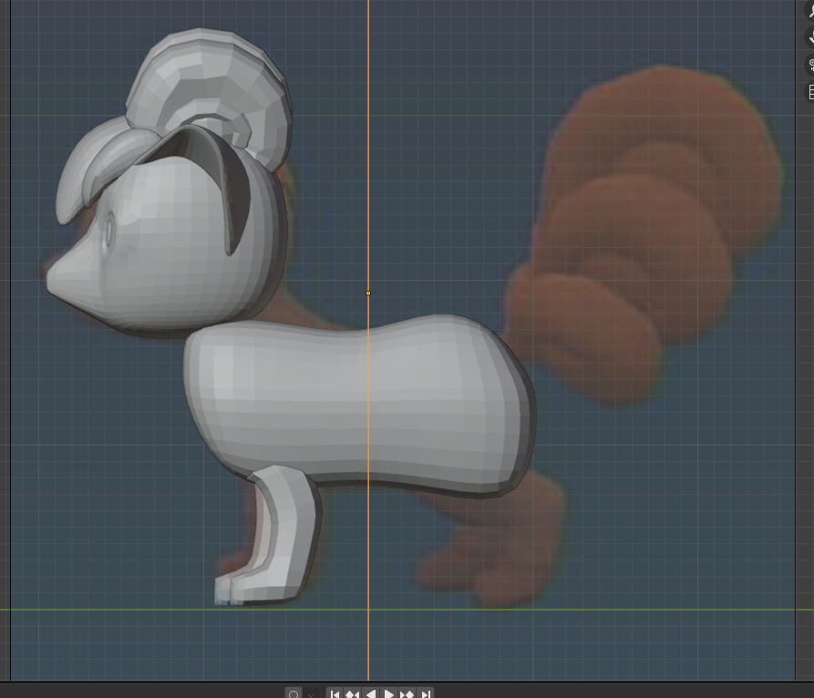The width and height of the screenshot is (814, 698).
Task: Play the animation forward
Action: coord(388,693)
